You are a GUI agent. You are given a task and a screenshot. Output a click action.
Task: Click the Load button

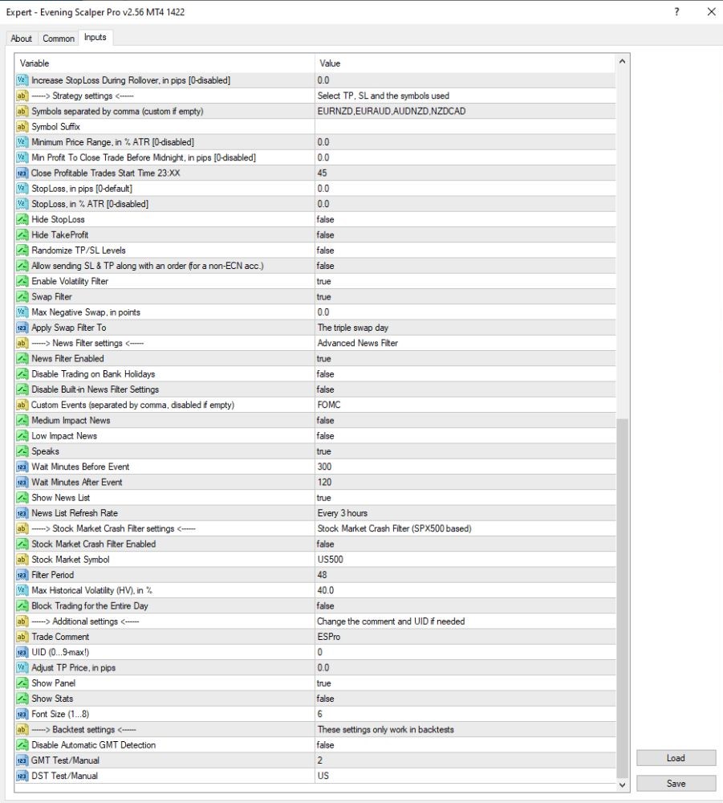(676, 758)
